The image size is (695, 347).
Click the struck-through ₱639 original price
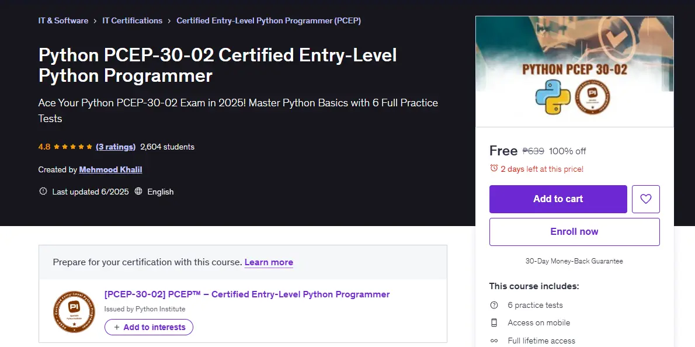coord(533,151)
